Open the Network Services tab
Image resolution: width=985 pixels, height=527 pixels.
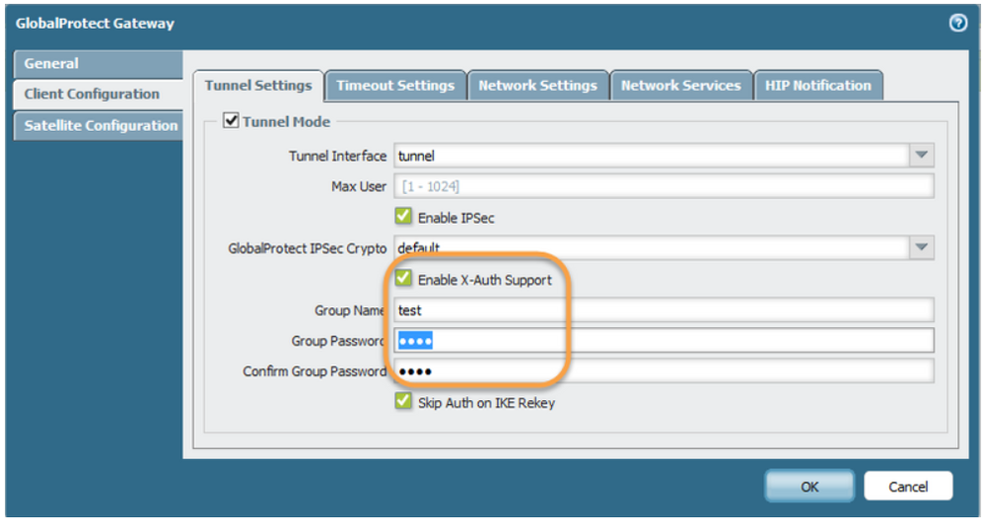(681, 86)
